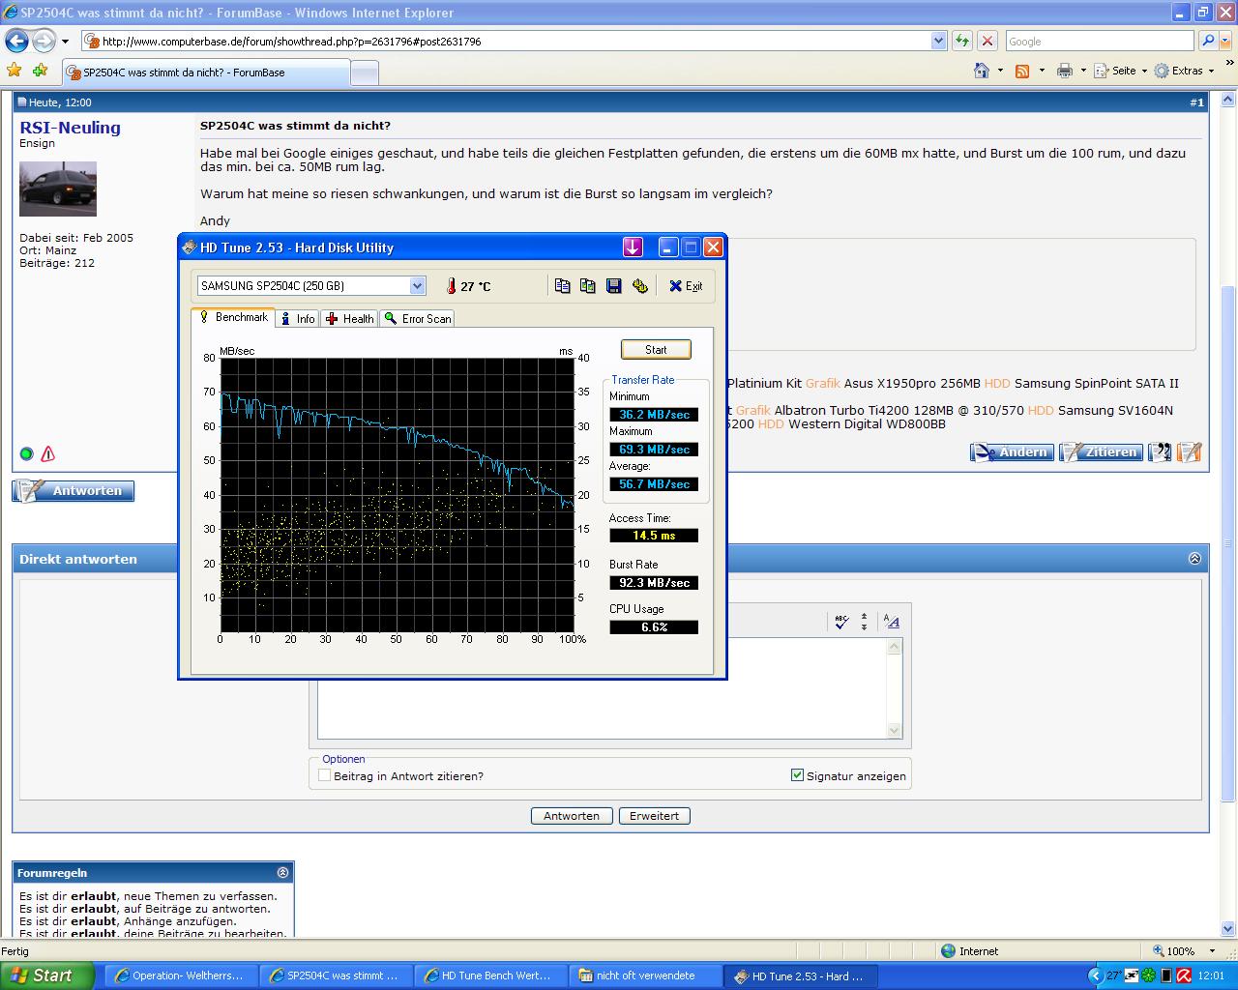Stop loading with the red X

(987, 41)
